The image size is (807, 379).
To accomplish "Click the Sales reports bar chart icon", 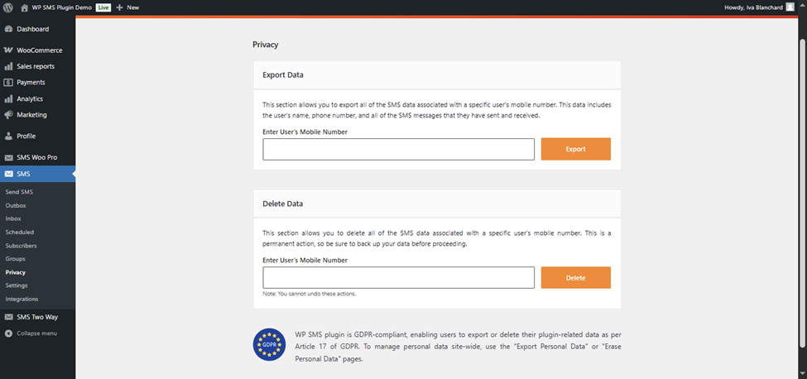I will (8, 66).
